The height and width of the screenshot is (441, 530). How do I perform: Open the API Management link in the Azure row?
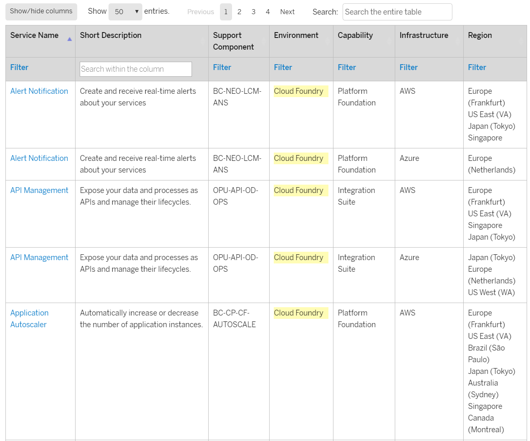tap(39, 257)
